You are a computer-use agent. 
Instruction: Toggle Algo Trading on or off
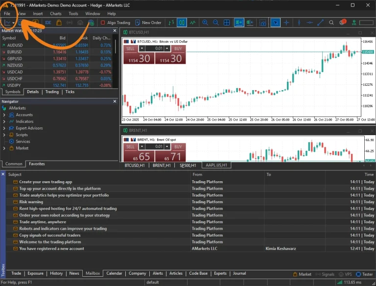tap(116, 23)
